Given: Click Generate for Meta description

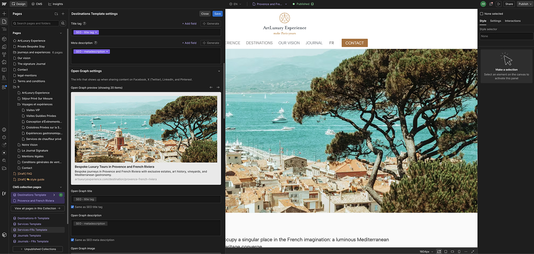Looking at the screenshot, I should pyautogui.click(x=210, y=43).
